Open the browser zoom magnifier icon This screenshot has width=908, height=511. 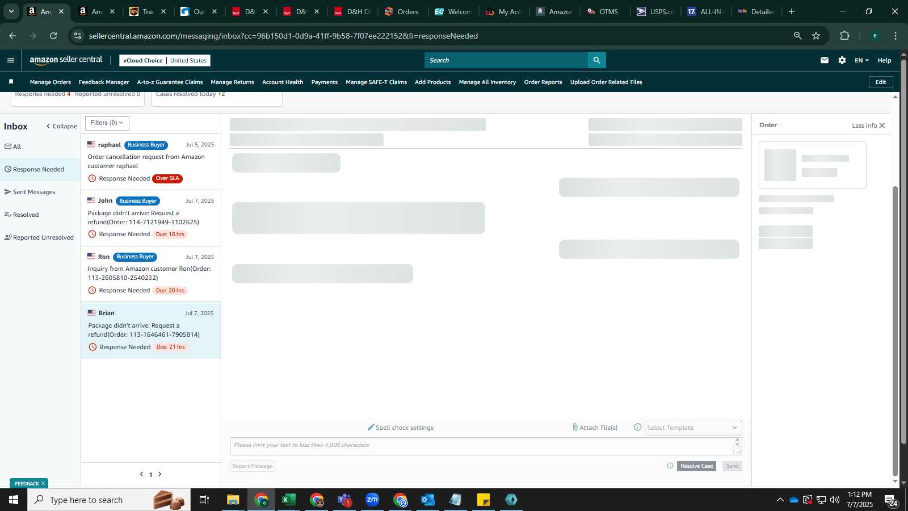tap(797, 36)
